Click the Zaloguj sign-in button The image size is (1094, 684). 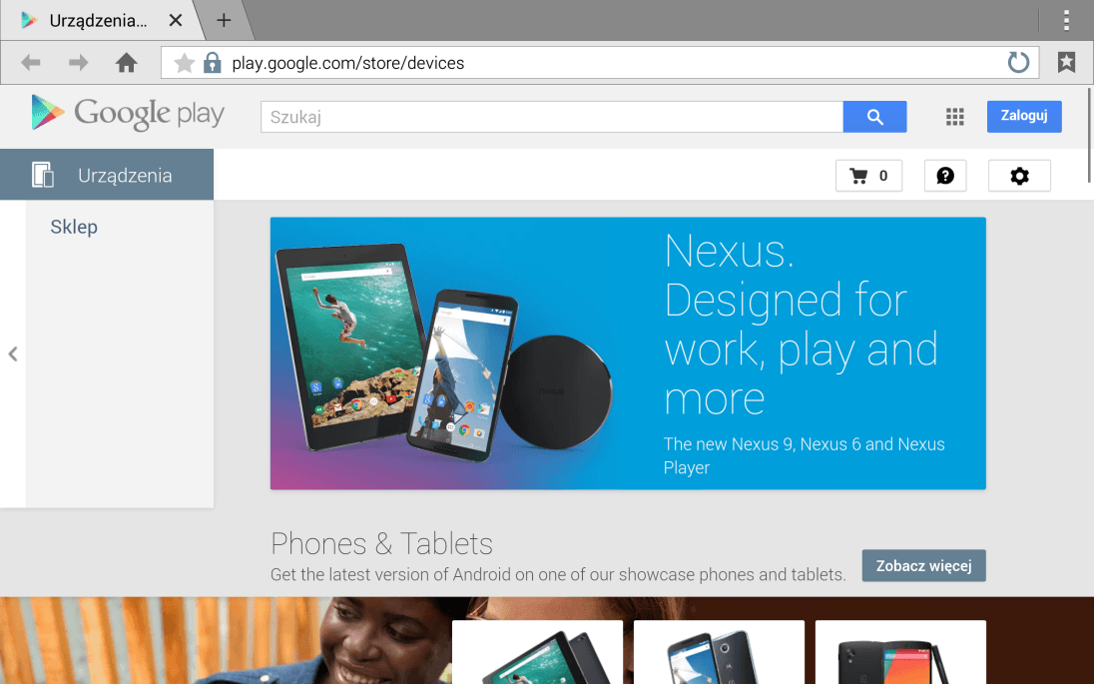pyautogui.click(x=1024, y=117)
